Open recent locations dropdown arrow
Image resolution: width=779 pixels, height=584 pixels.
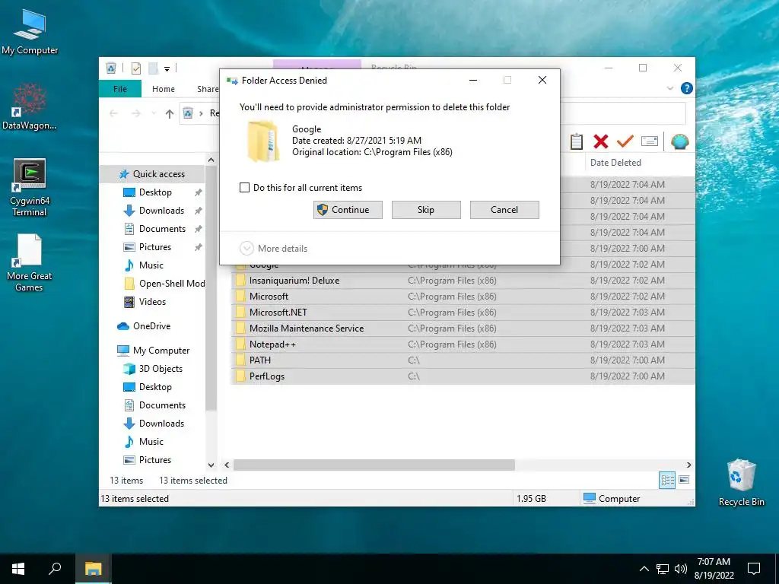pyautogui.click(x=154, y=114)
